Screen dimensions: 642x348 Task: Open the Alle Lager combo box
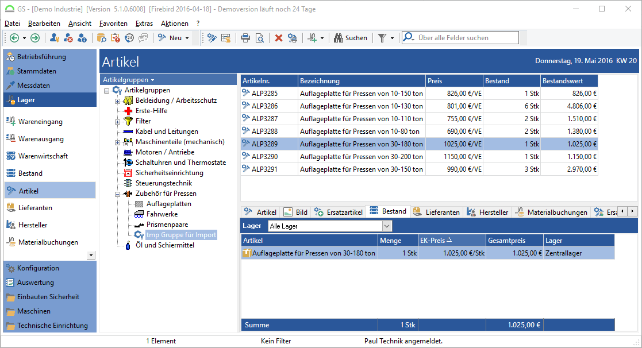[330, 226]
